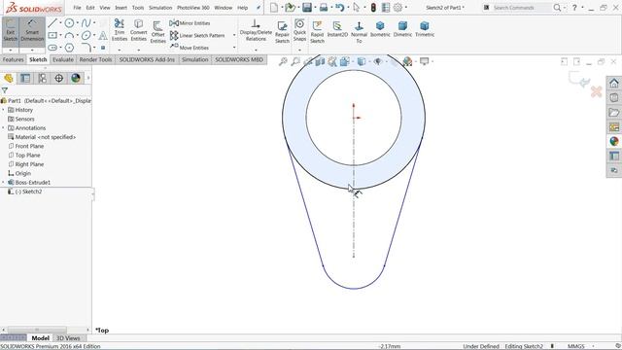Open Trim Entities dropdown arrow

(x=119, y=50)
